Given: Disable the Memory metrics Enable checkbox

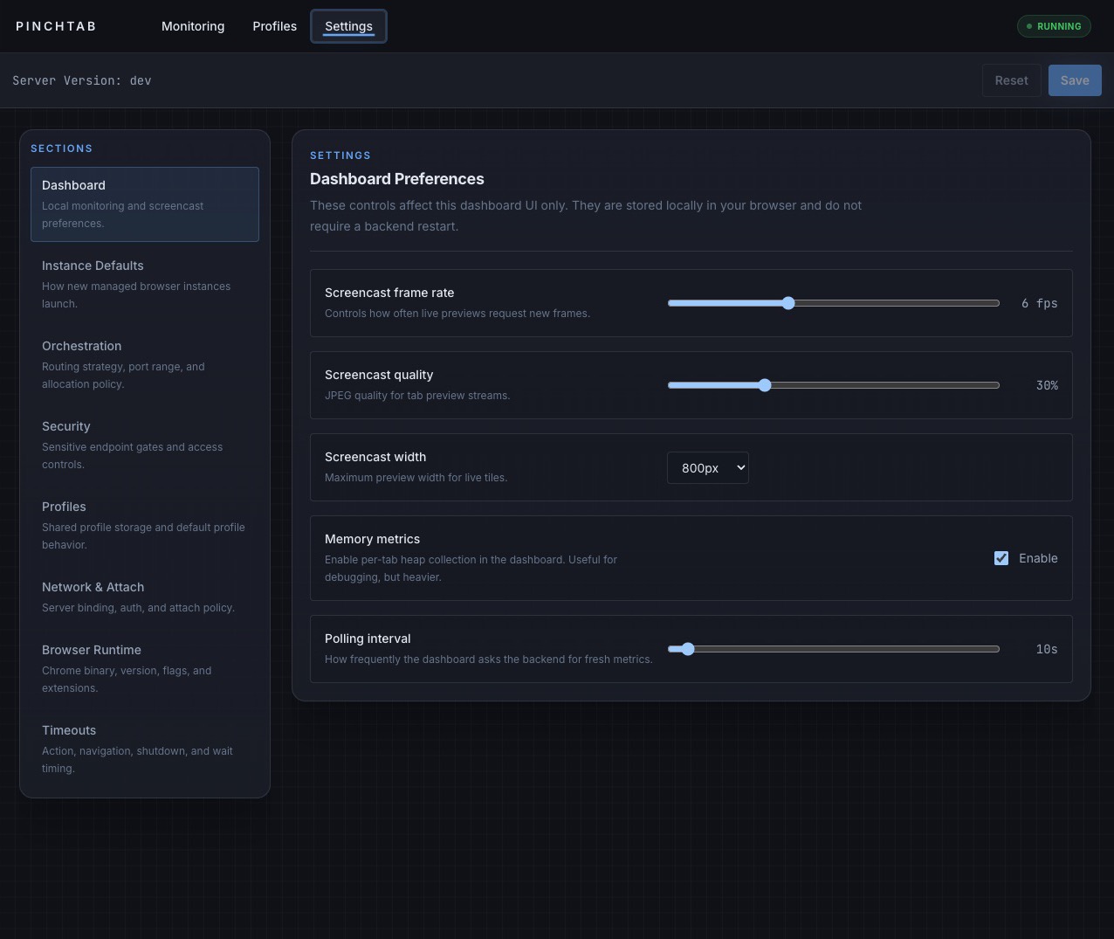Looking at the screenshot, I should (x=1001, y=558).
